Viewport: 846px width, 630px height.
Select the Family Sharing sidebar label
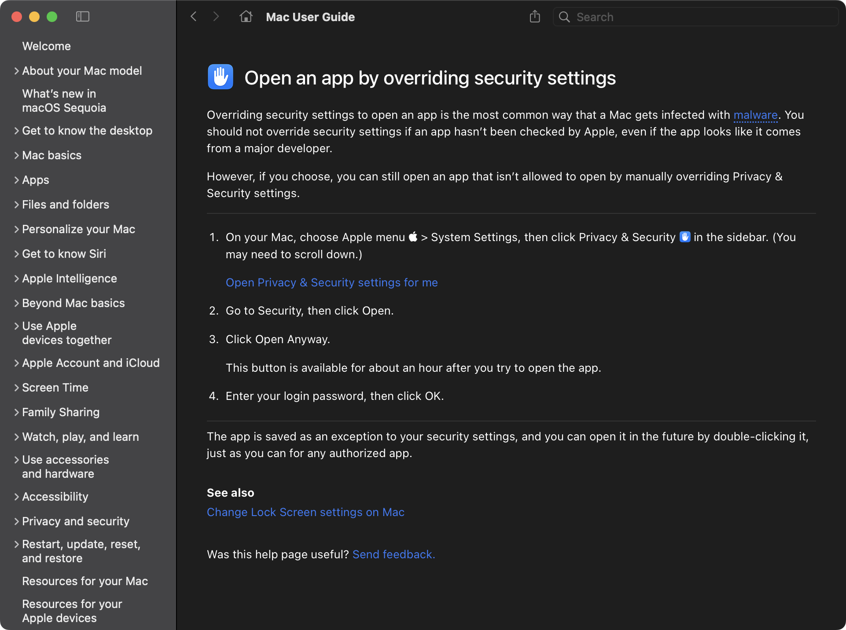point(61,412)
